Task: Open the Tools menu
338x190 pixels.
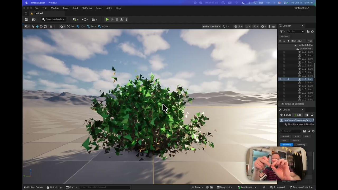Action: point(65,8)
